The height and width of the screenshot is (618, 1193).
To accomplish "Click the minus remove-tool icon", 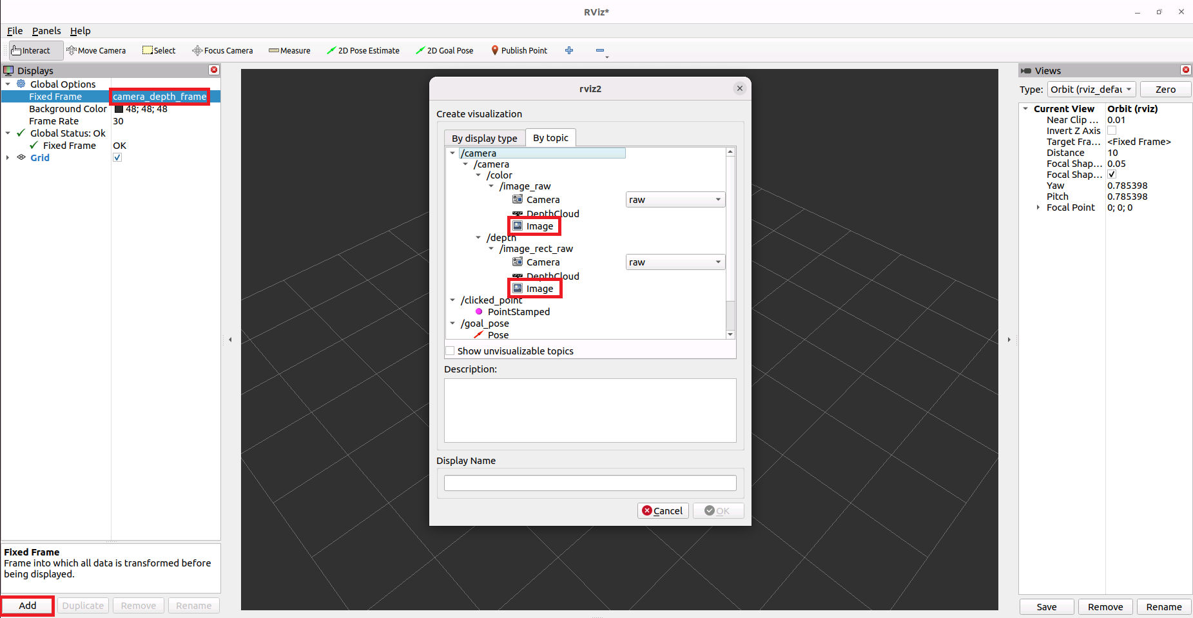I will point(600,50).
